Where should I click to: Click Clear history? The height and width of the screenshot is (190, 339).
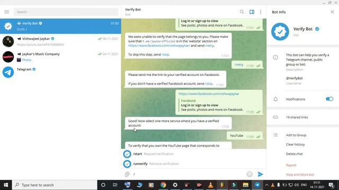pyautogui.click(x=296, y=144)
